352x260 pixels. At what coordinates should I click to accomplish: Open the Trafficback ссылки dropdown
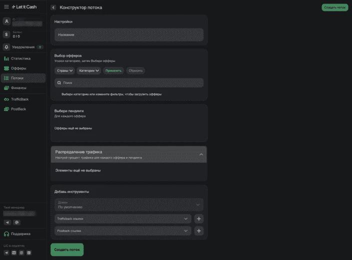123,218
